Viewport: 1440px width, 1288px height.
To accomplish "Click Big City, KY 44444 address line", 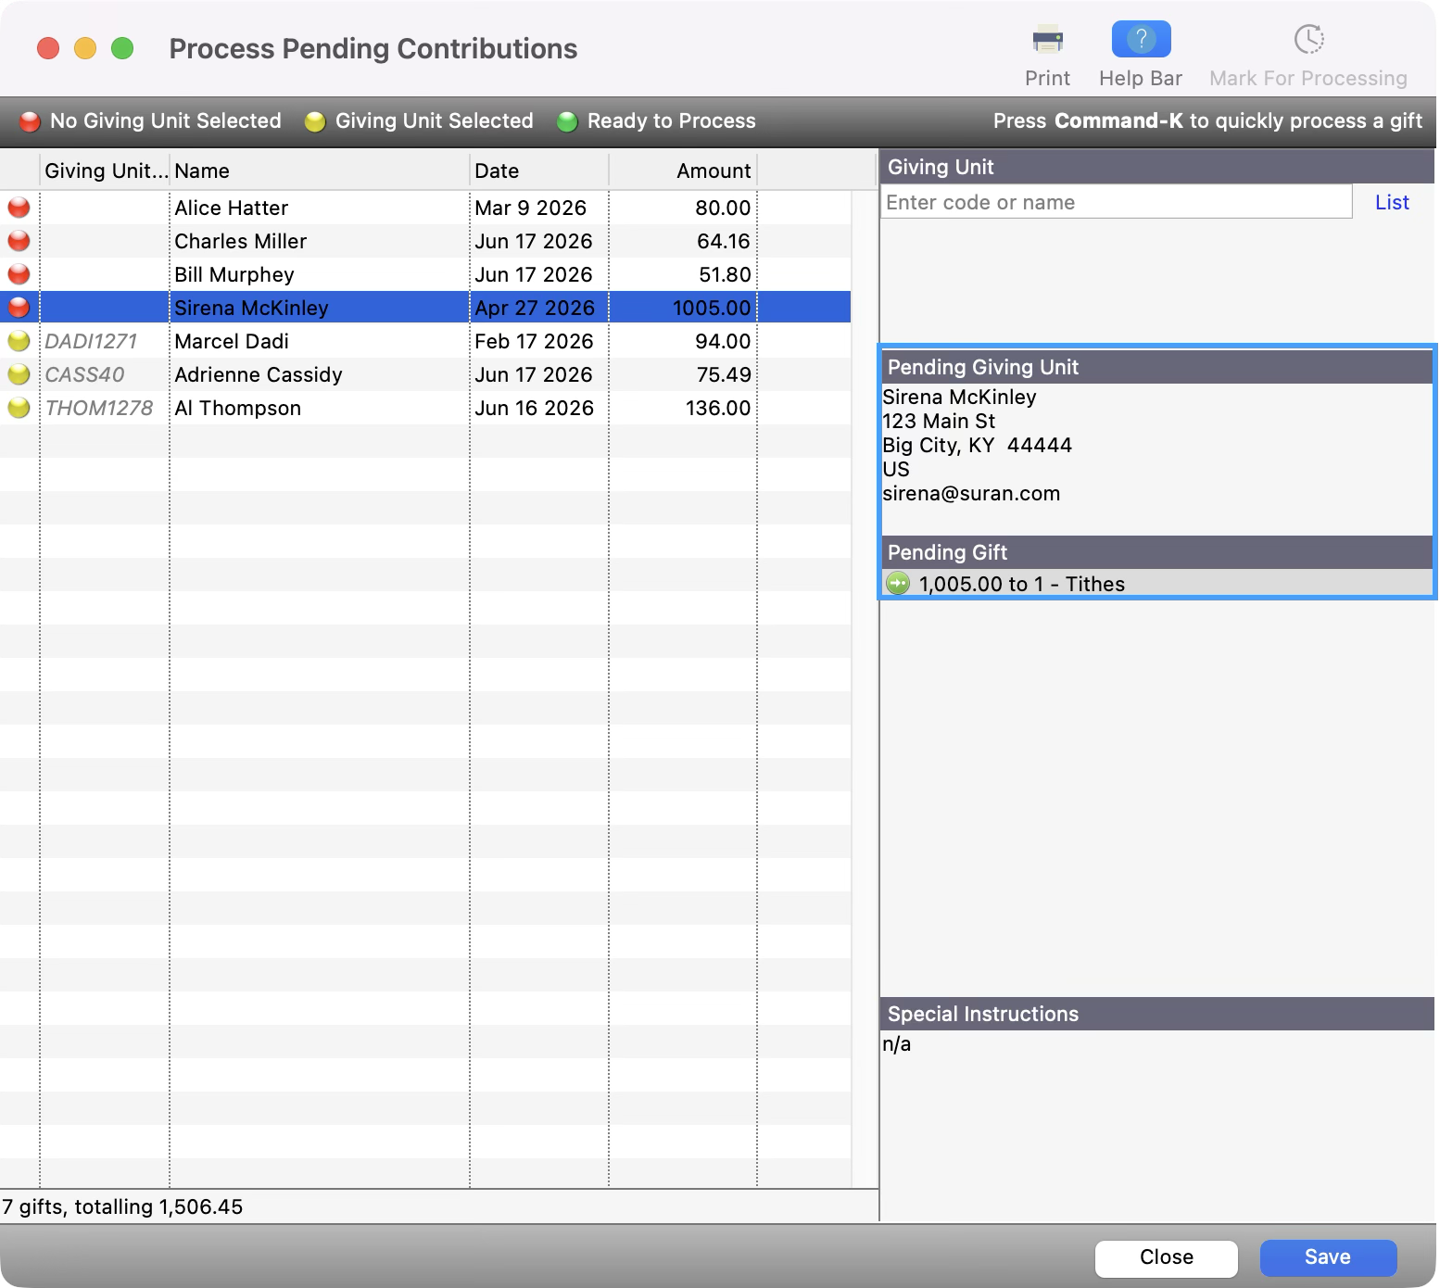I will [977, 445].
